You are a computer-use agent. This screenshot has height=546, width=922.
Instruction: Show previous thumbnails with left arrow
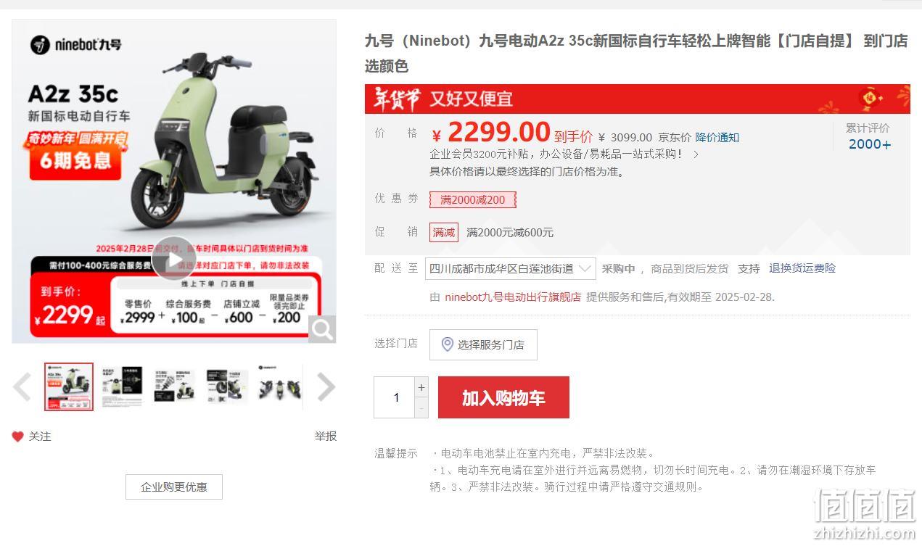[x=22, y=386]
